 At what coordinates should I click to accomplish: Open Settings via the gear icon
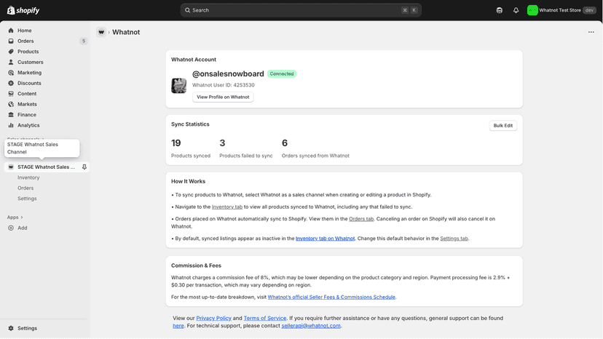coord(11,328)
